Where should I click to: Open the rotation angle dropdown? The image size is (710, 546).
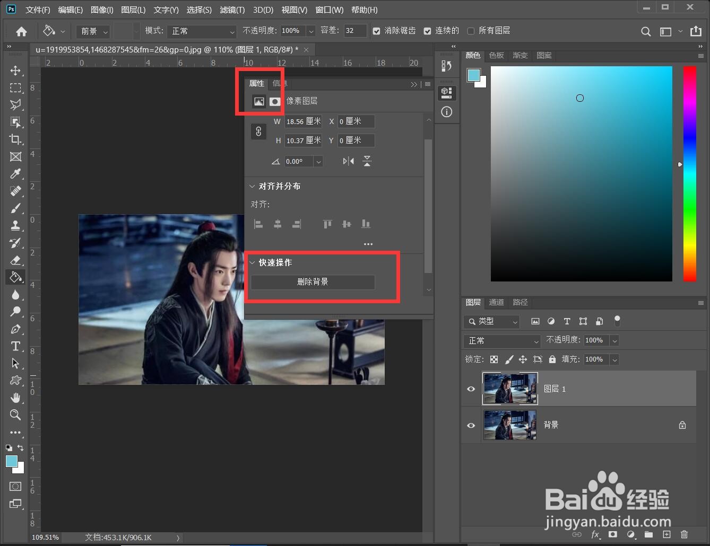pos(318,162)
